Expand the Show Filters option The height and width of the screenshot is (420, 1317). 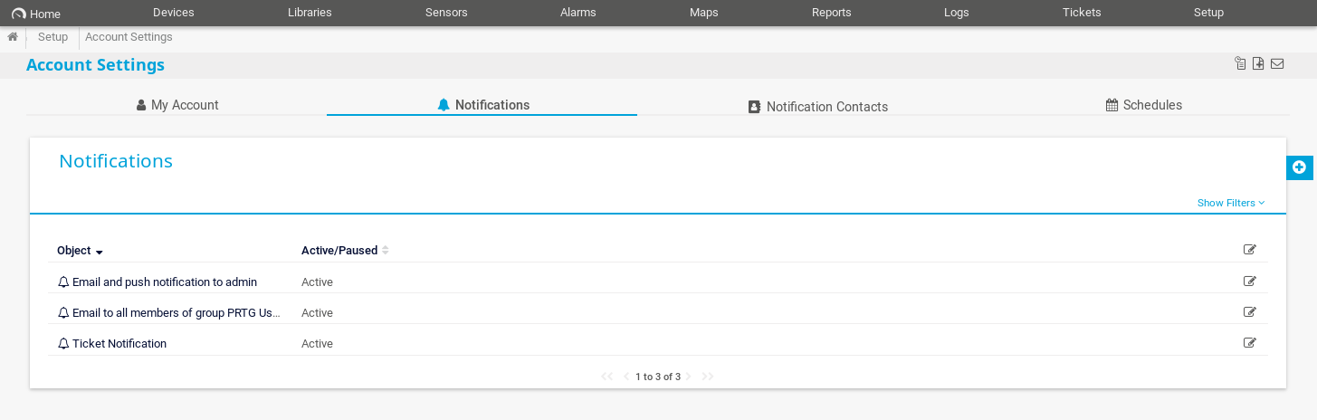(1230, 203)
